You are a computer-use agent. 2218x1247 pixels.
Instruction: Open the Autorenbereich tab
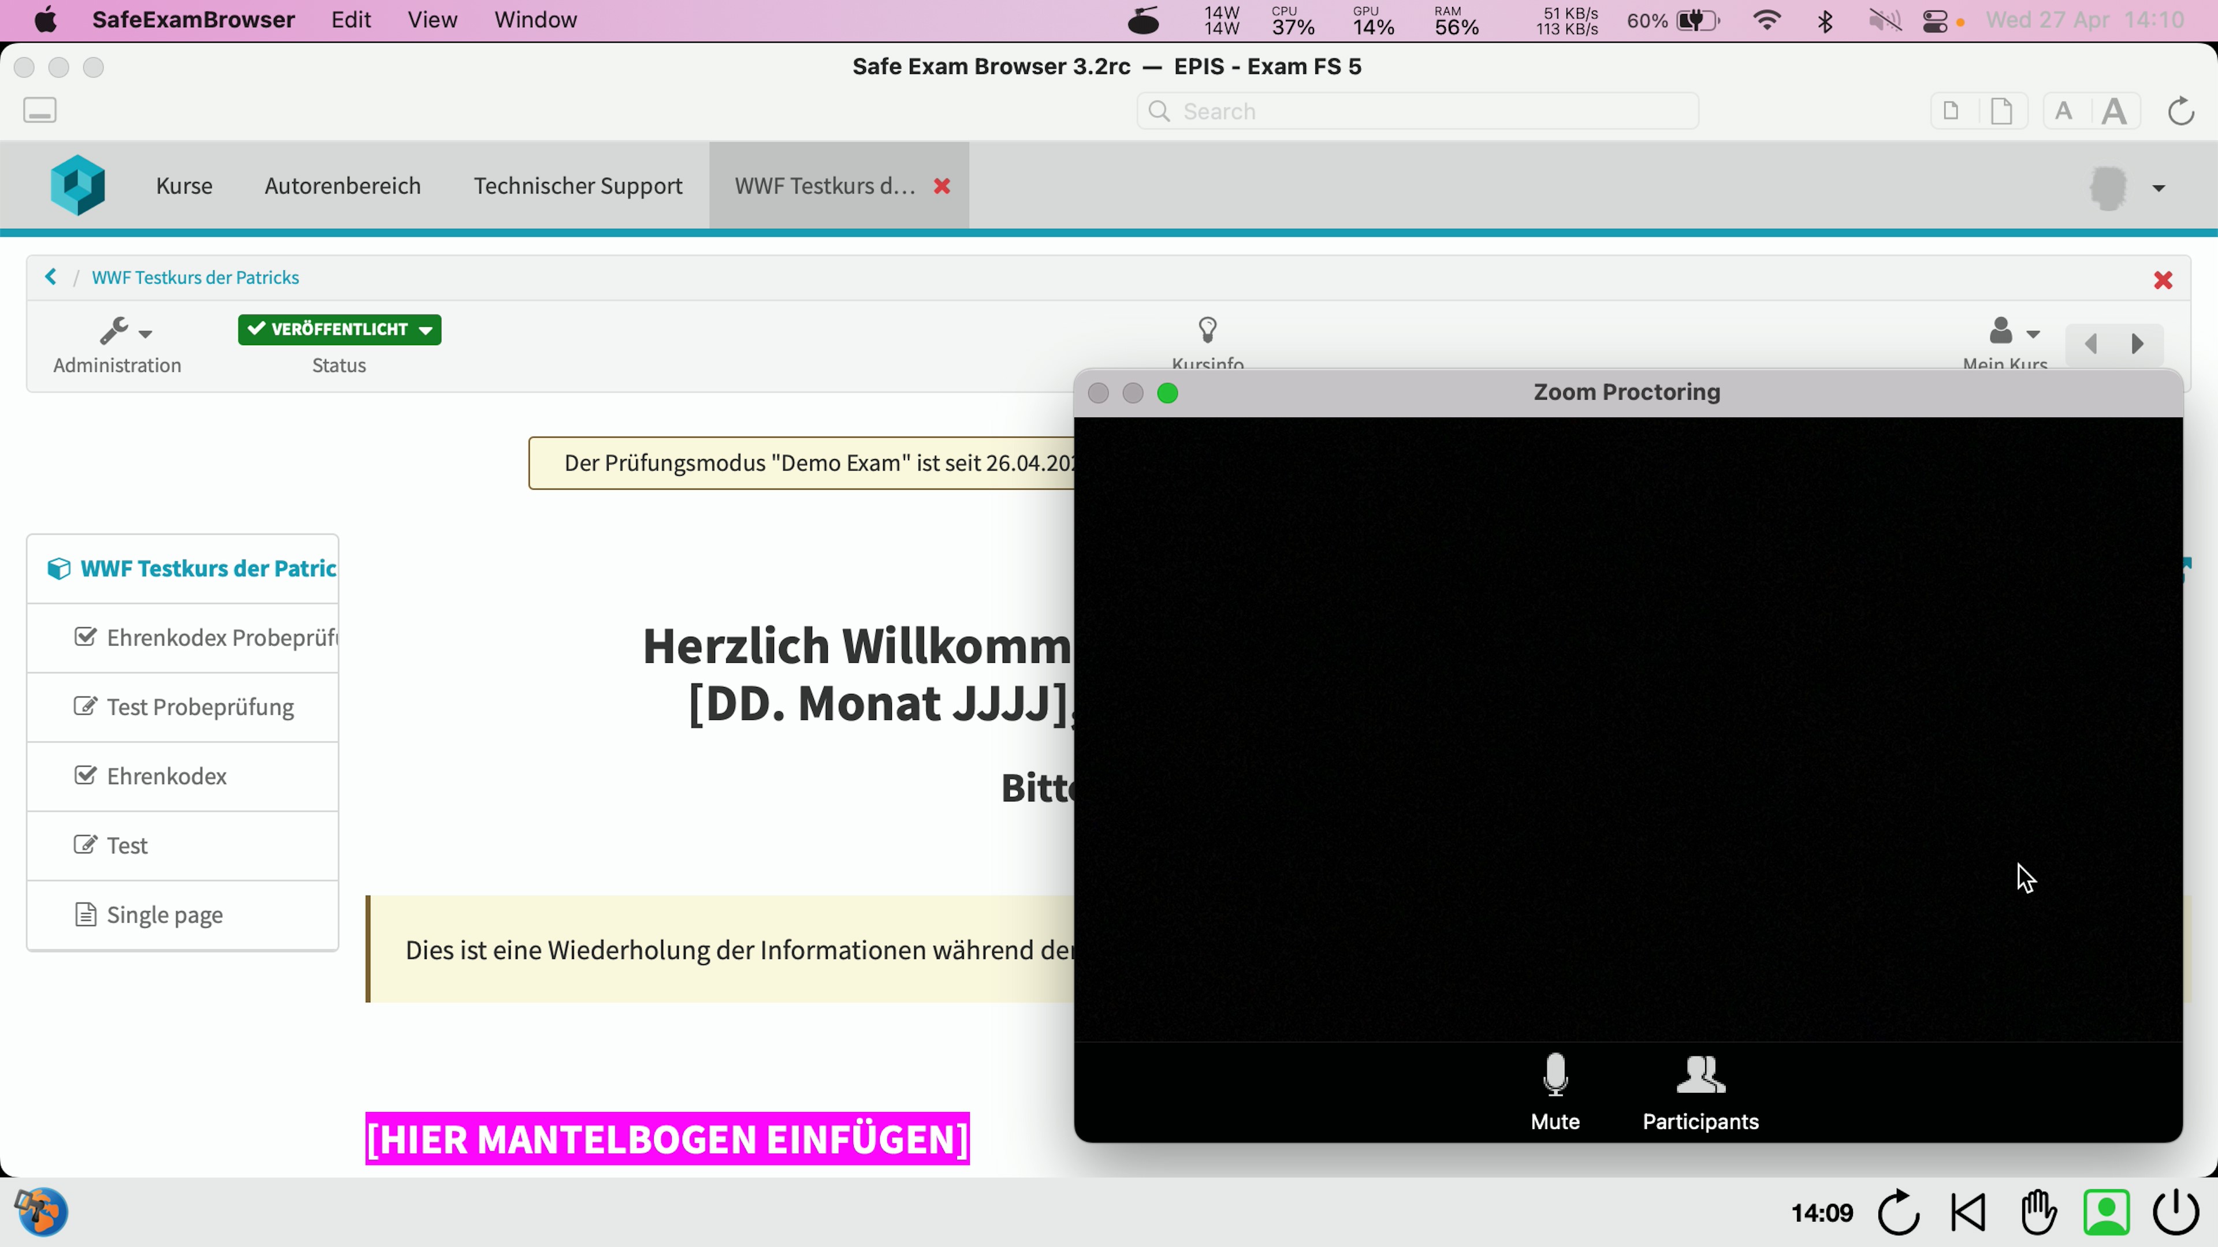click(x=342, y=186)
